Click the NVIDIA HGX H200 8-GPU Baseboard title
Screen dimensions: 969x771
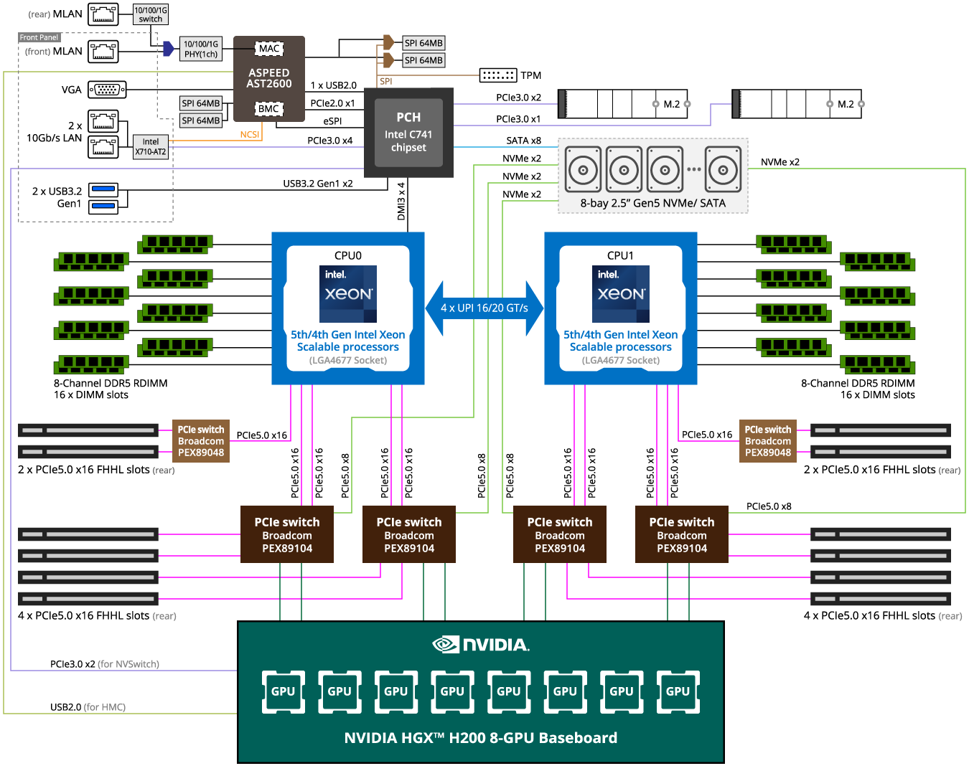[481, 738]
